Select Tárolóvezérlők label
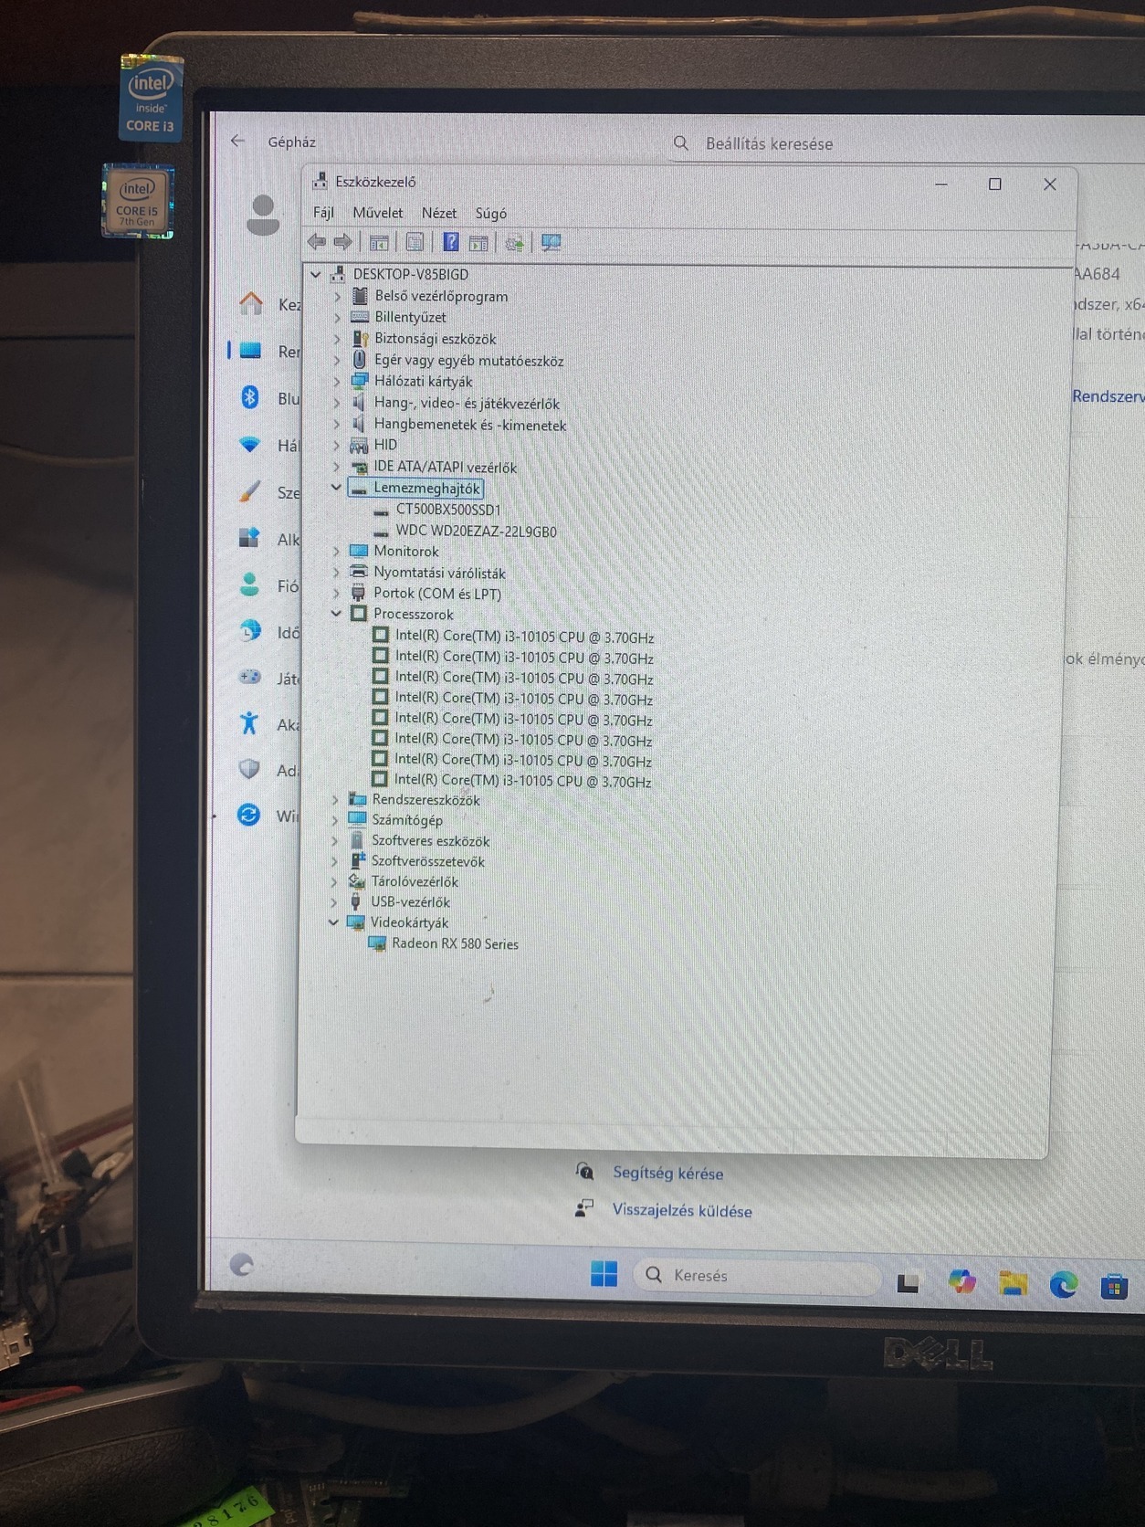The image size is (1145, 1527). (415, 882)
